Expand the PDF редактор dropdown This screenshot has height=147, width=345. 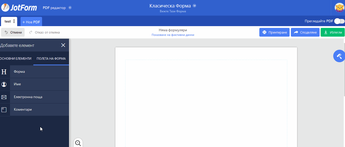(x=70, y=8)
